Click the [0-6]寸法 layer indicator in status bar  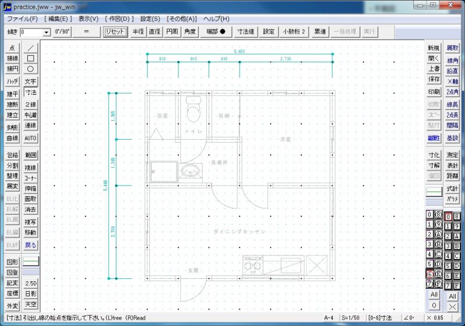point(380,318)
